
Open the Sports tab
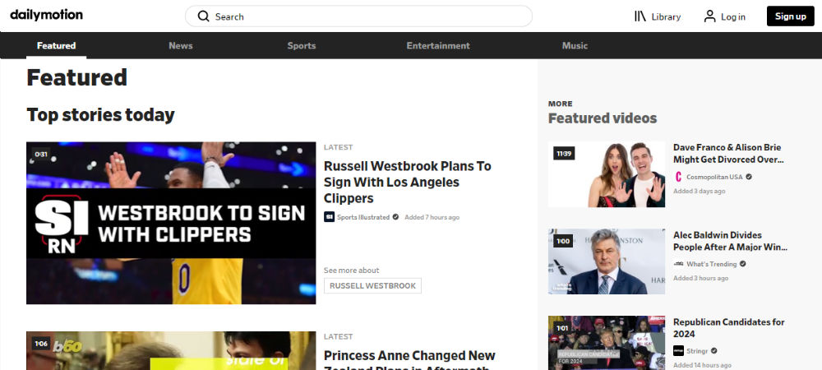(x=302, y=45)
